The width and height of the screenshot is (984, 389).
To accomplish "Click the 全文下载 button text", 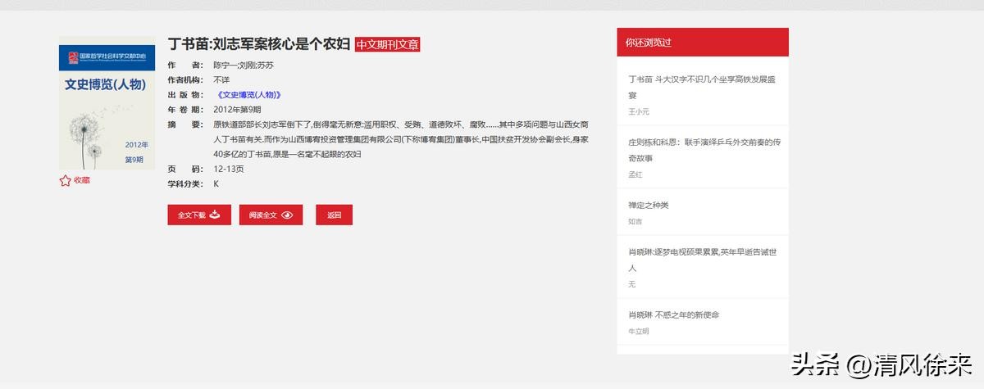I will (191, 215).
